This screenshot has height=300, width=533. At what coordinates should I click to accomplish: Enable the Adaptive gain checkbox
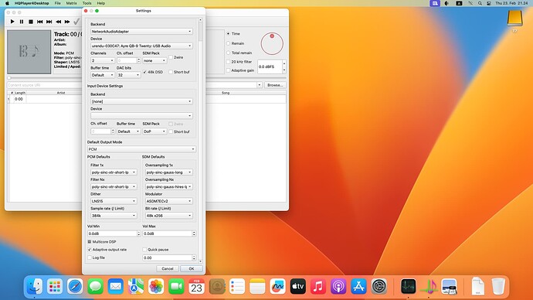(x=229, y=70)
